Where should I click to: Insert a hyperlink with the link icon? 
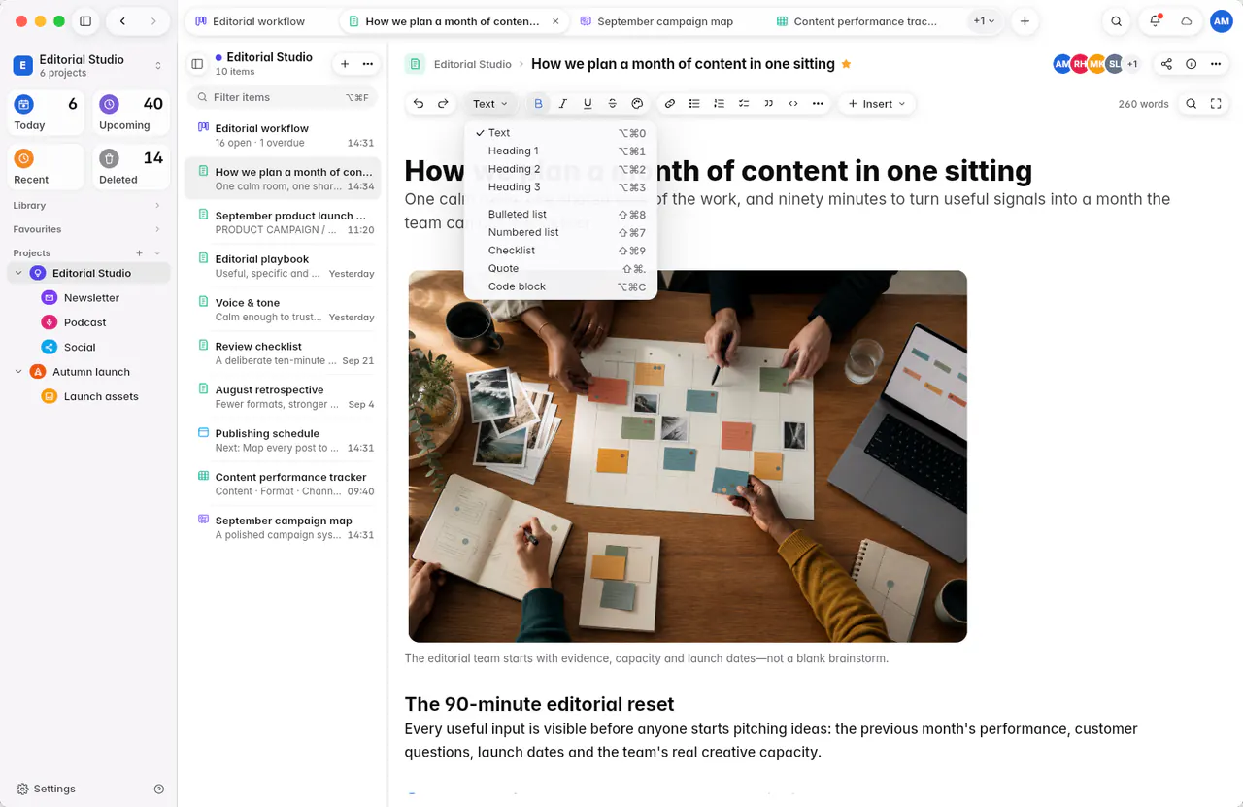pyautogui.click(x=670, y=104)
